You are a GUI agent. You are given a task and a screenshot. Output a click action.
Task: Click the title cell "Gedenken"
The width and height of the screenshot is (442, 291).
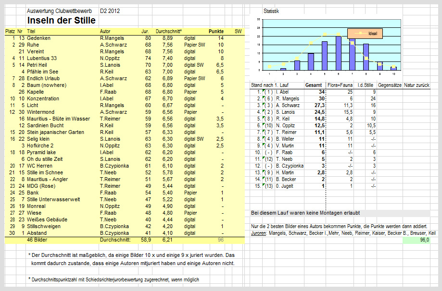[38, 38]
